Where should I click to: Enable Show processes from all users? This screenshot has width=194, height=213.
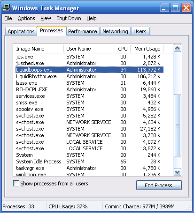click(x=16, y=184)
